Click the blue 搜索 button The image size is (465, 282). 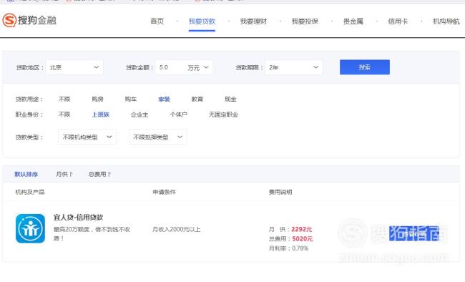365,67
